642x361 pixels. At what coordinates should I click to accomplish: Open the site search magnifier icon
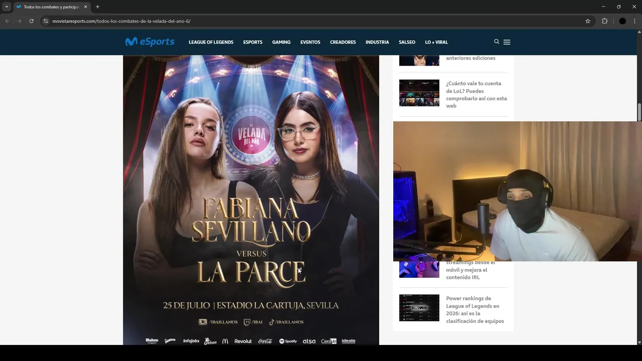(x=497, y=42)
